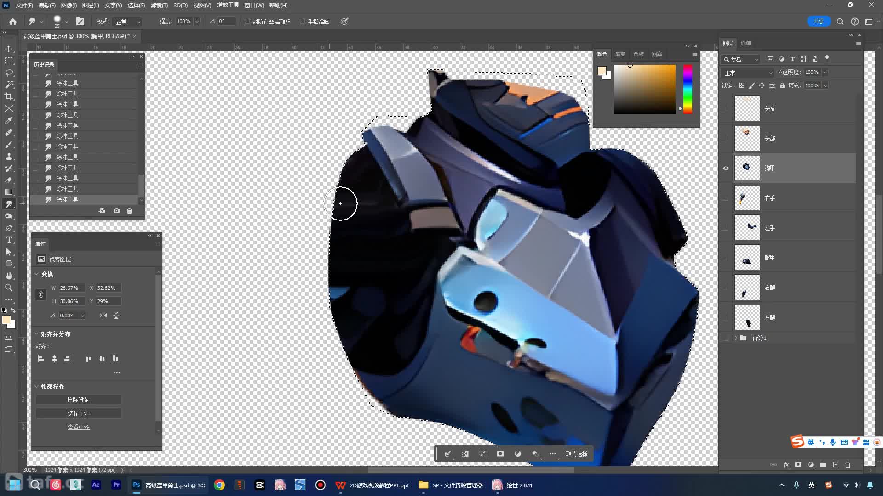The image size is (883, 496).
Task: Open layer fill dropdown arrow
Action: (825, 85)
